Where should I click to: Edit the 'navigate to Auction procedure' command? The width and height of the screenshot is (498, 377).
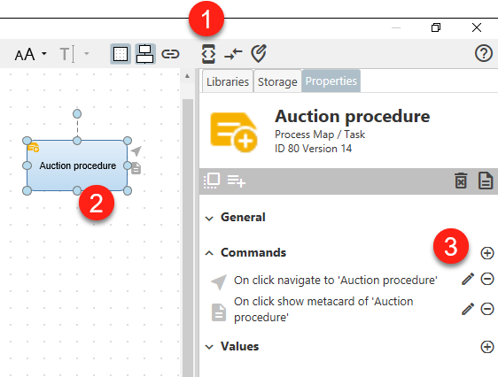pos(468,280)
